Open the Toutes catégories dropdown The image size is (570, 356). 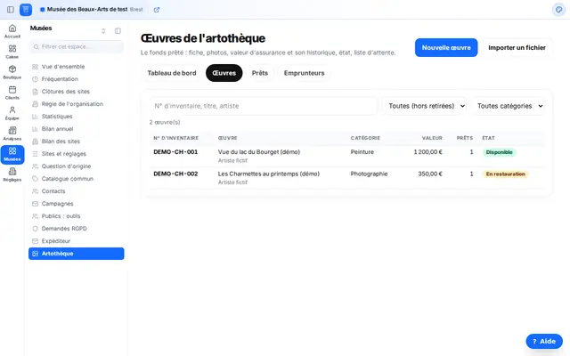coord(508,106)
